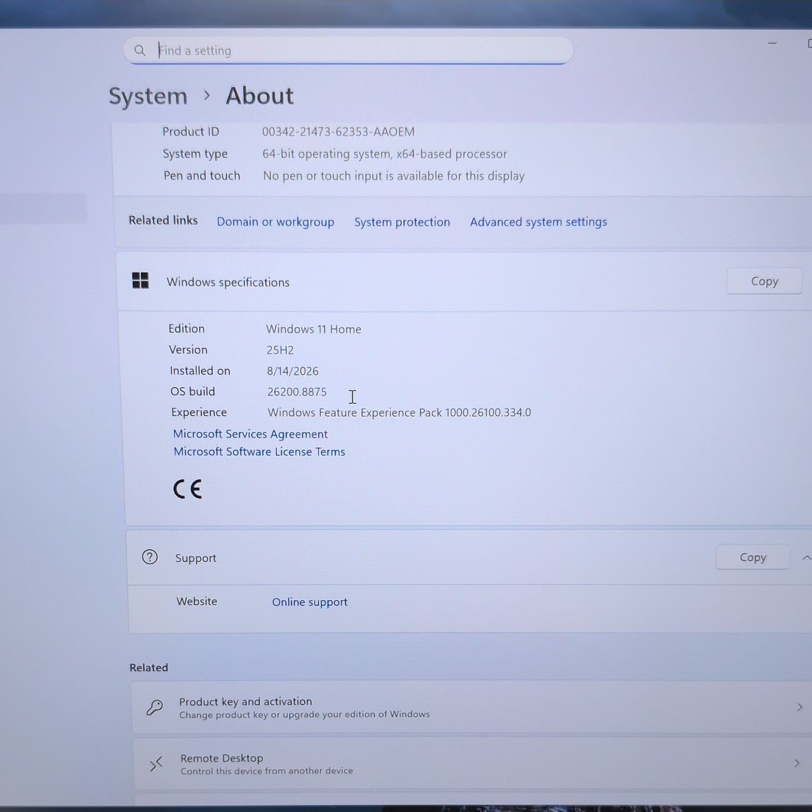Click the 64-bit operating system text
The width and height of the screenshot is (812, 812).
[385, 154]
